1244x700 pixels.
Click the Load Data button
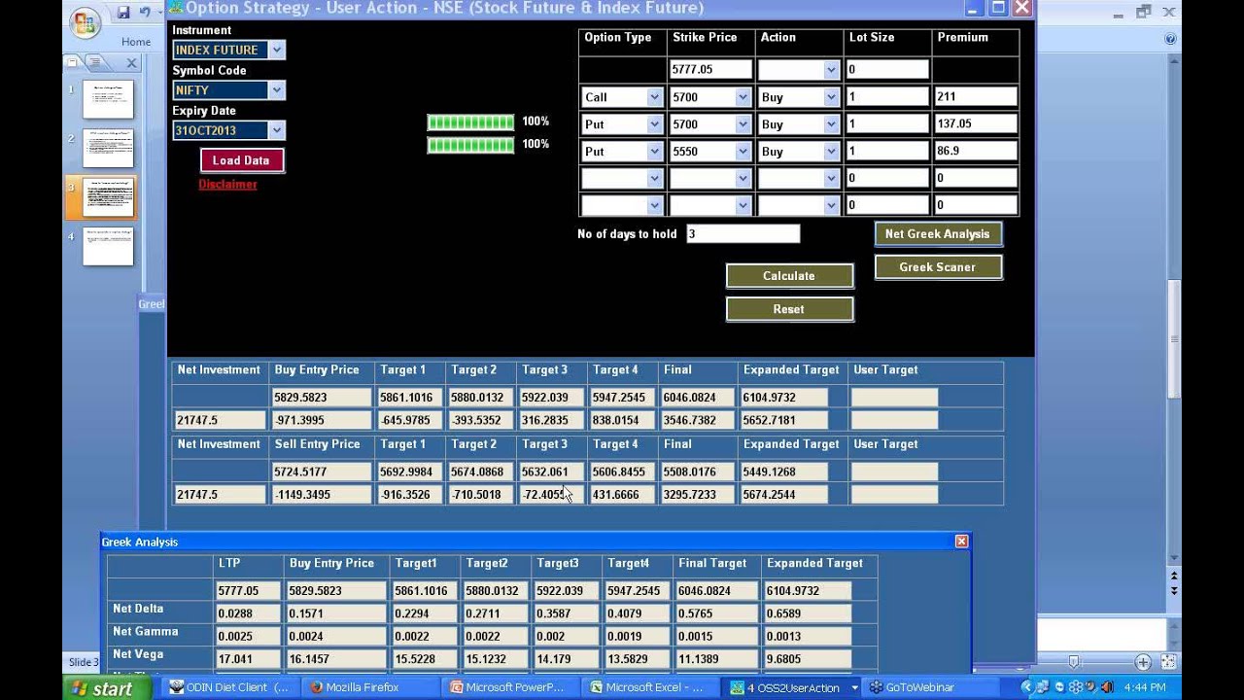point(242,160)
